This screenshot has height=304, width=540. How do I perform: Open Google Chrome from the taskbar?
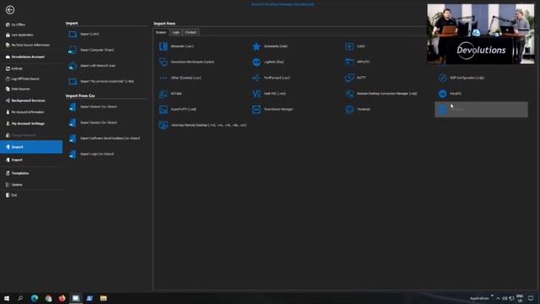coord(48,298)
